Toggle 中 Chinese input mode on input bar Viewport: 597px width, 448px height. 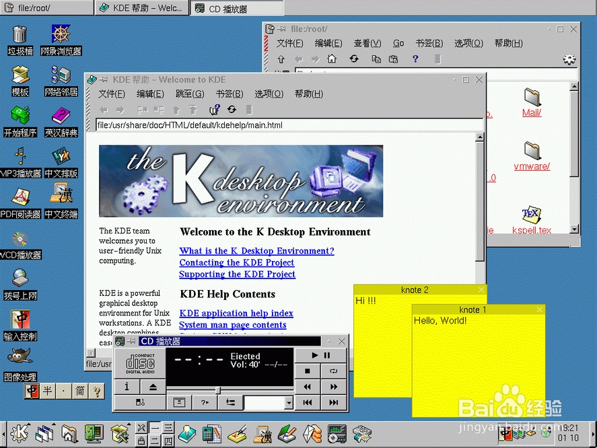tap(31, 391)
